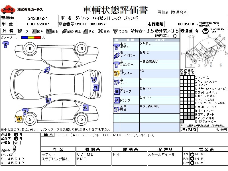
Task: Select the NG option for A/C
Action: (197, 154)
